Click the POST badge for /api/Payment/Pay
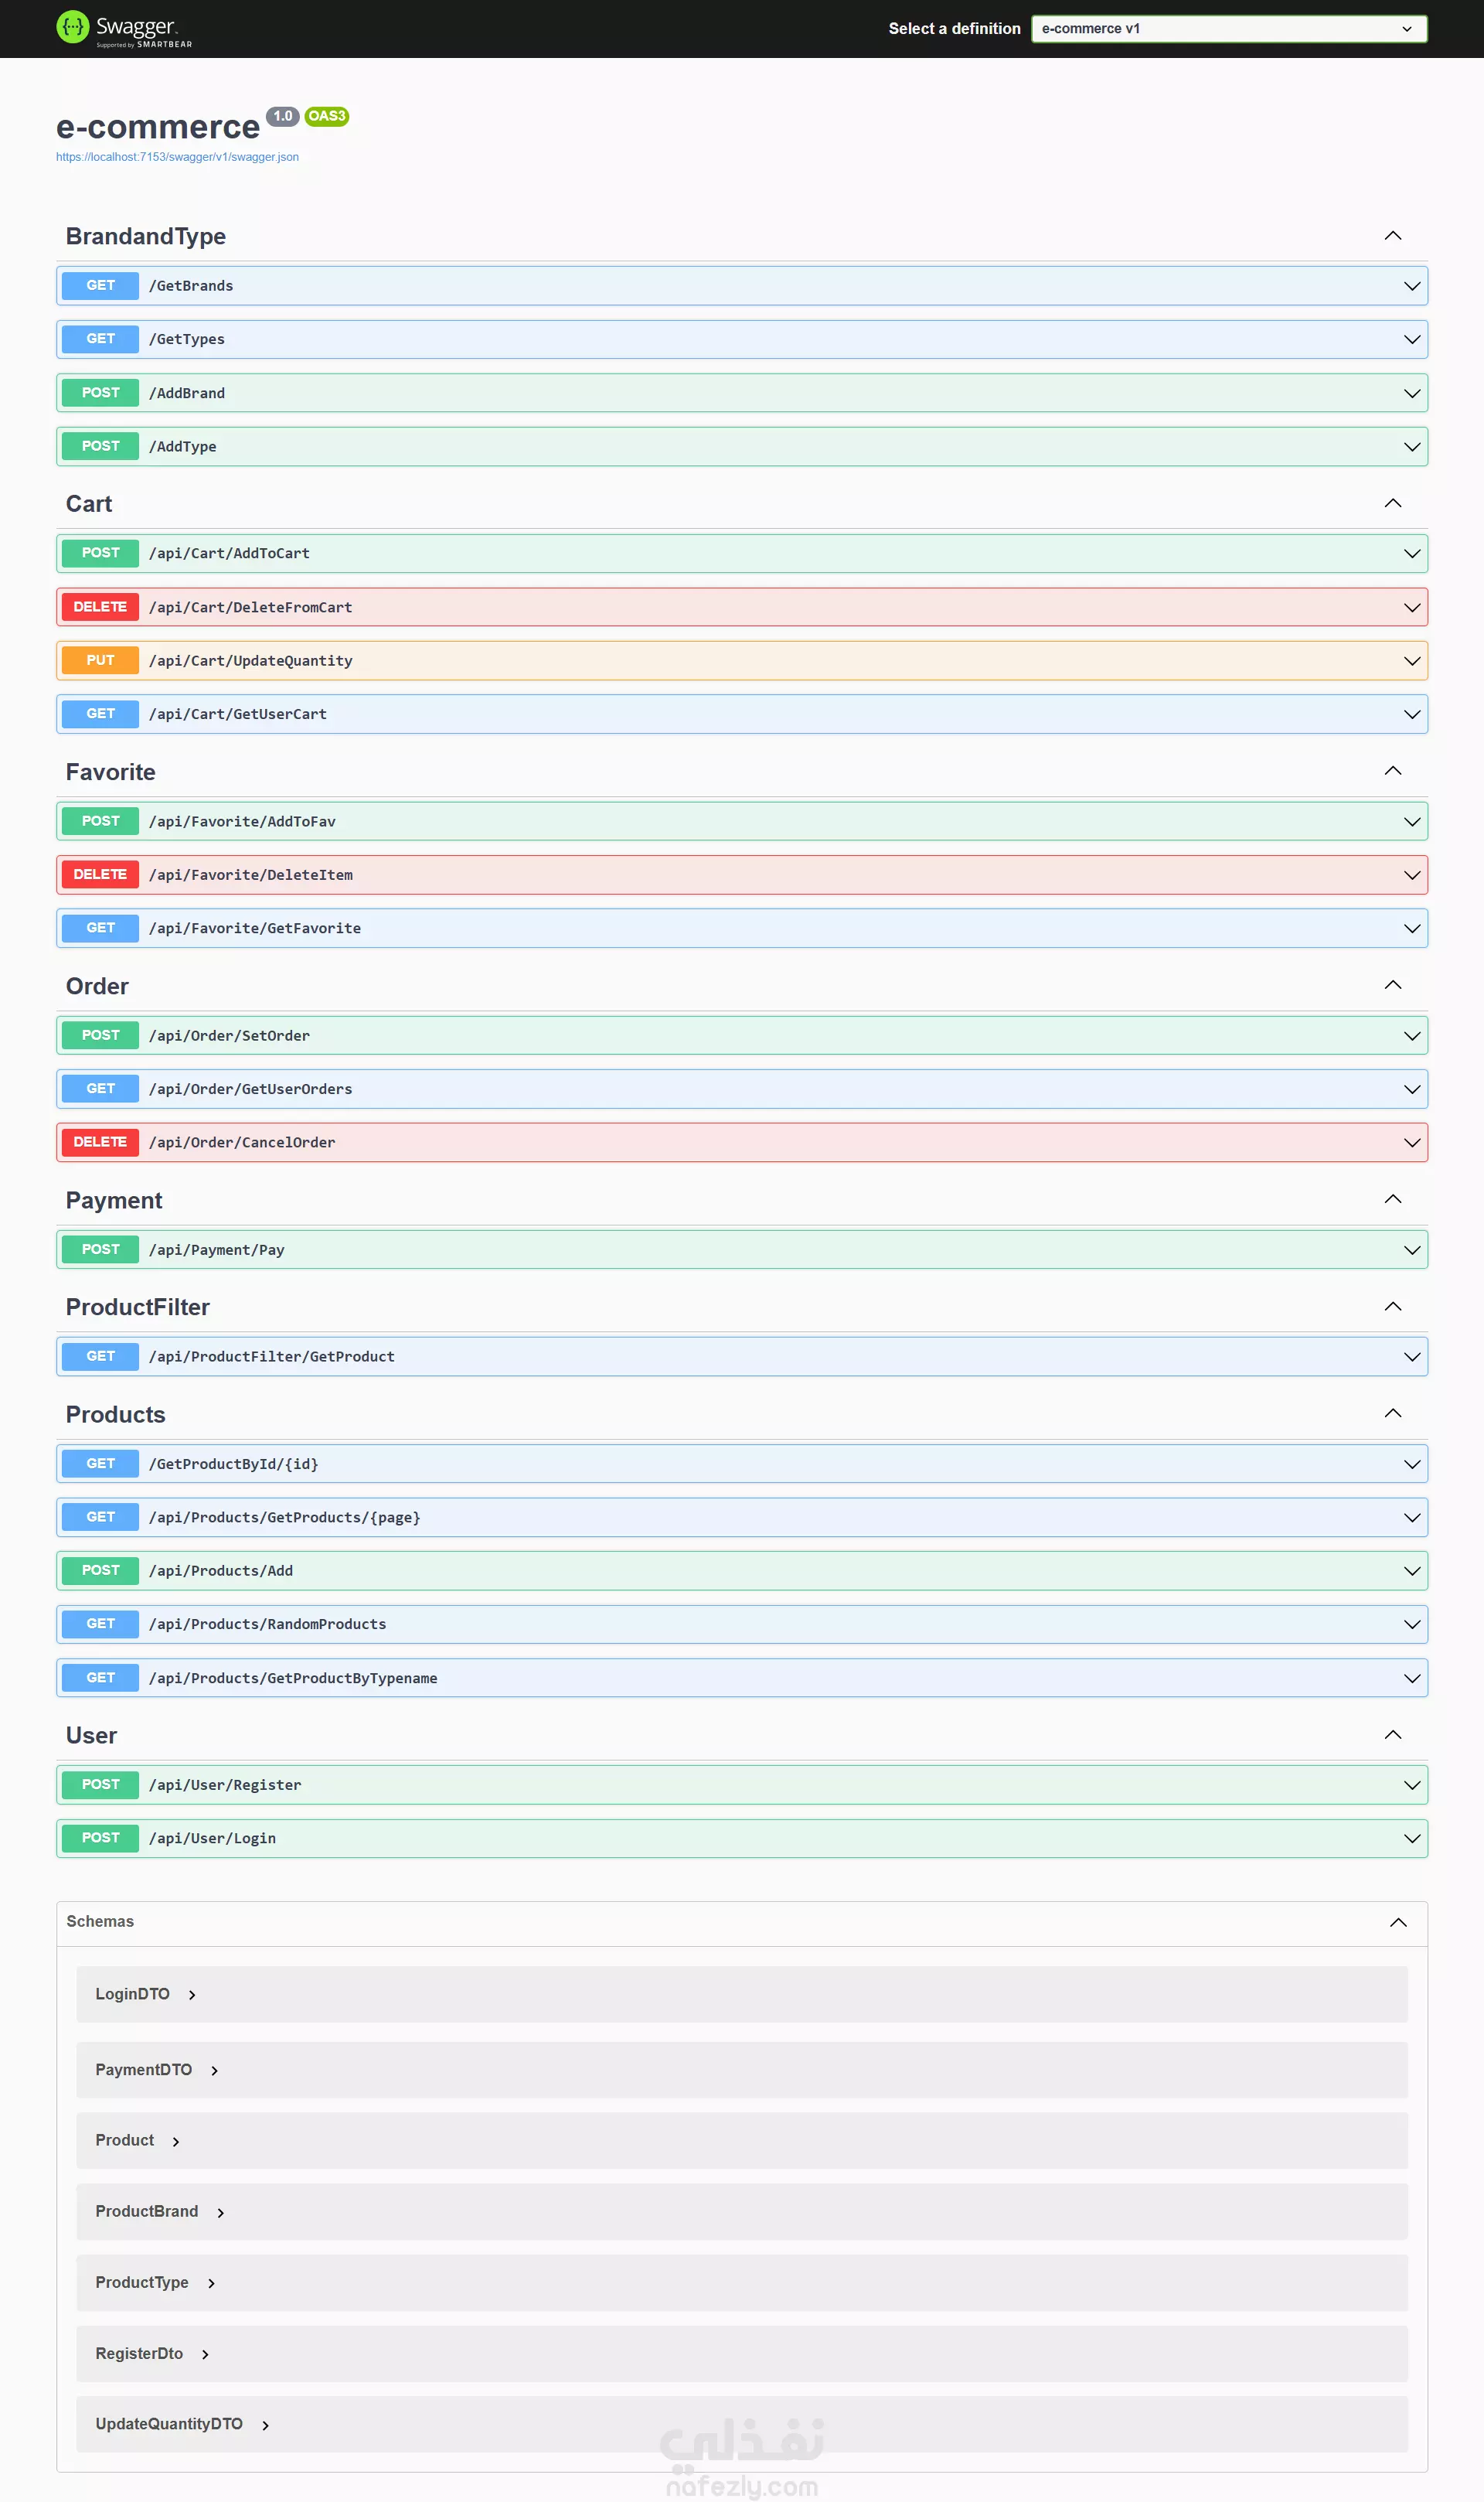 [x=100, y=1249]
